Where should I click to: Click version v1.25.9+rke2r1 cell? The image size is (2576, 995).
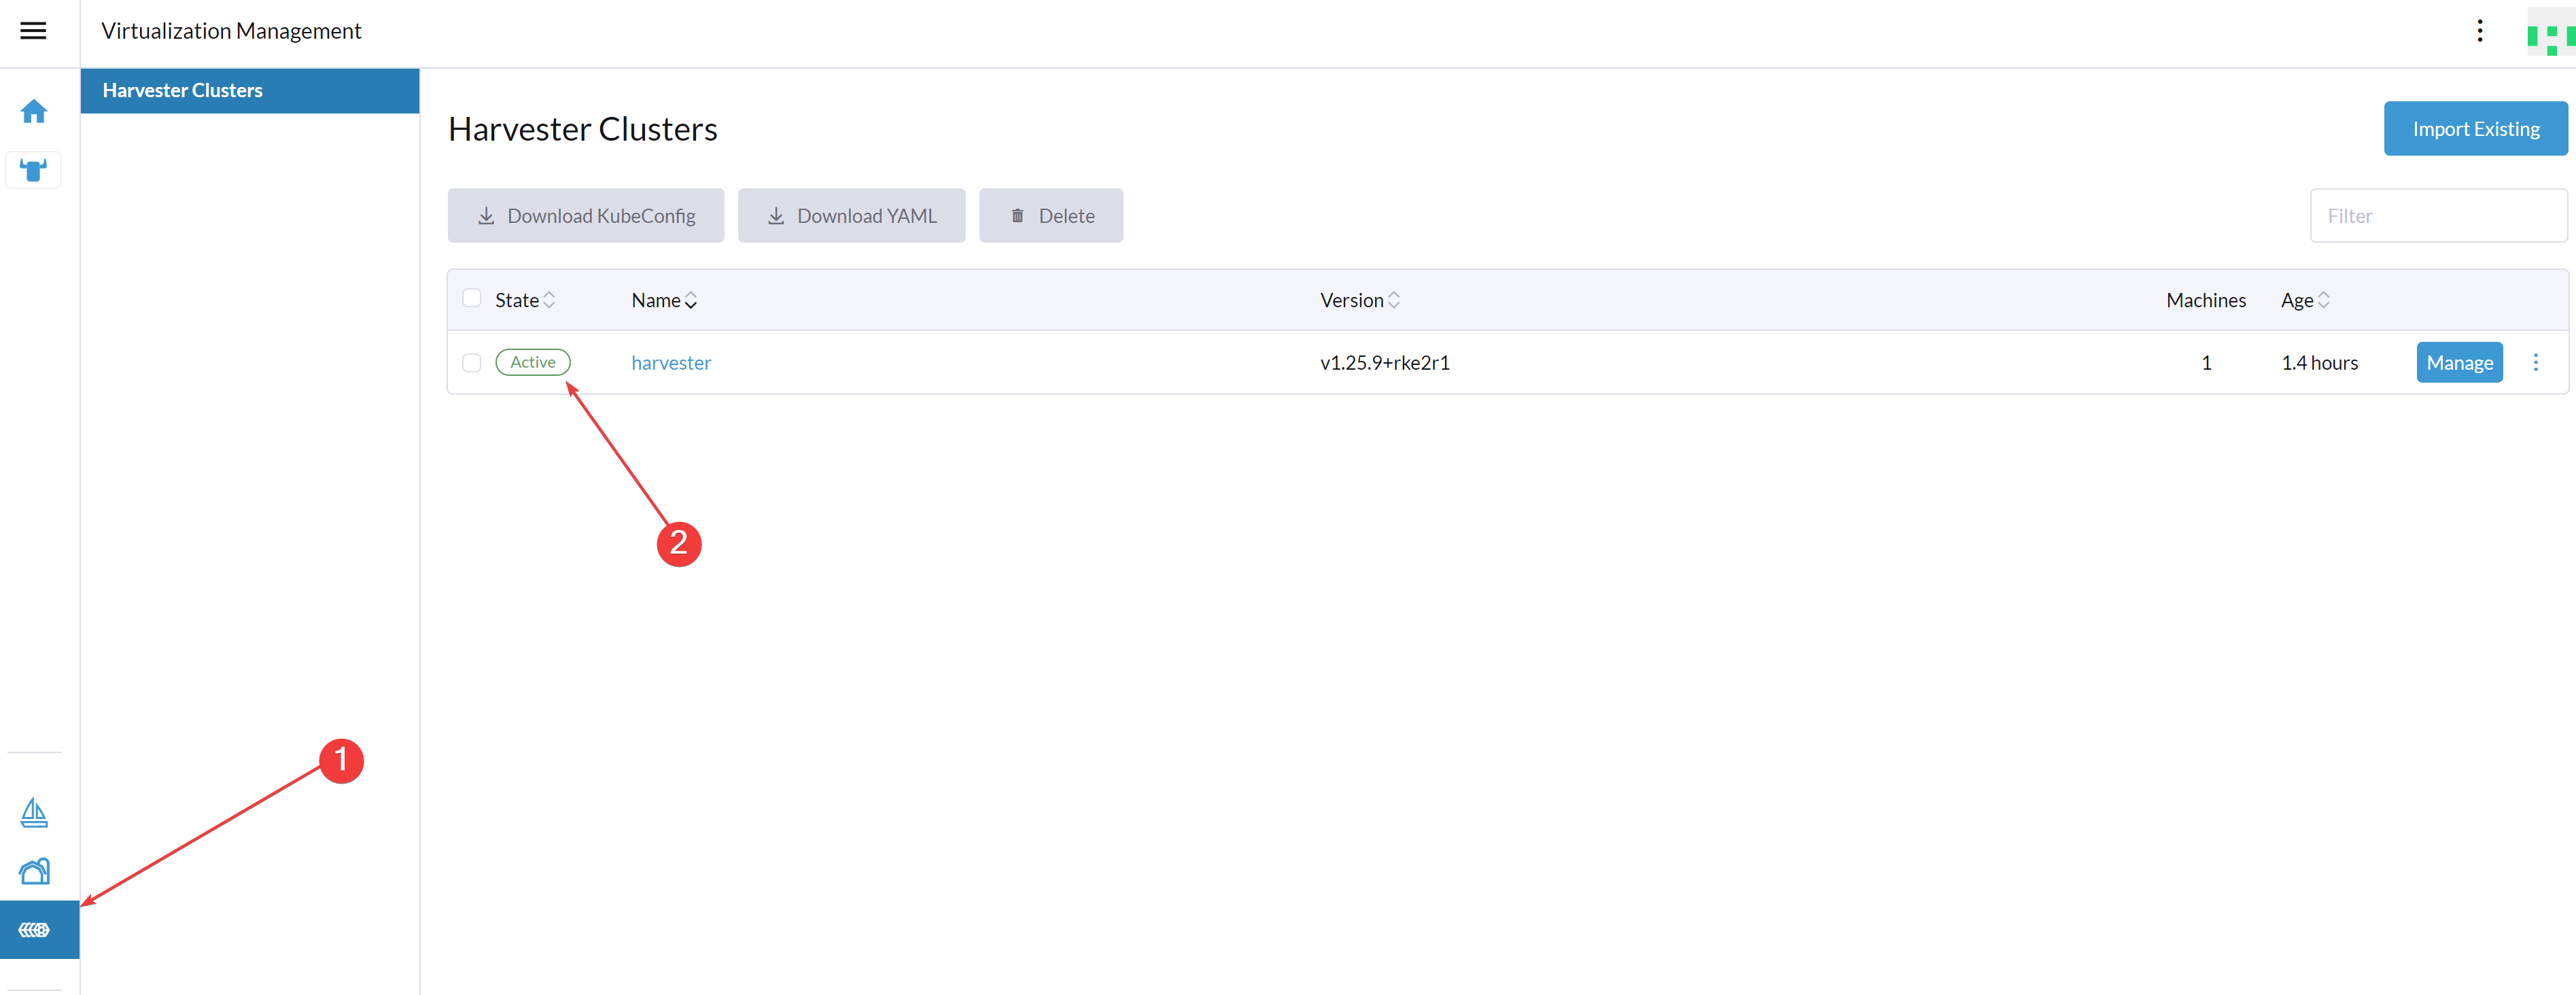pyautogui.click(x=1384, y=363)
